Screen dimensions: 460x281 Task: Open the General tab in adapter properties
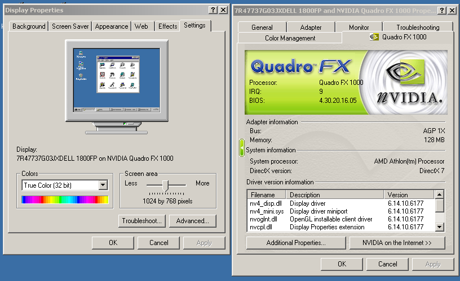point(262,27)
